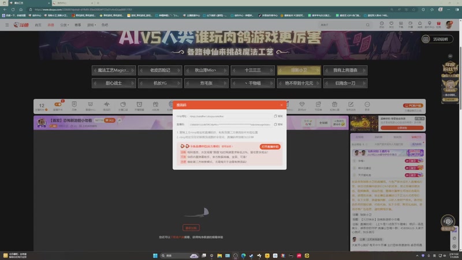Open the red gift icon in header

(x=438, y=24)
